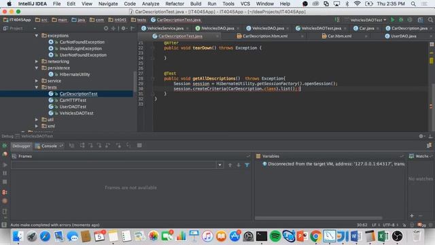435x245 pixels.
Task: Toggle tool window bars icon in status bar
Action: tap(4, 225)
